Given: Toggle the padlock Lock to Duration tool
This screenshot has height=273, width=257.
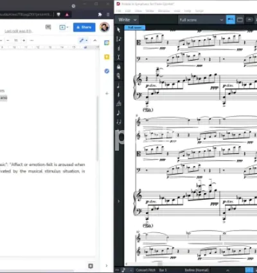Looking at the screenshot, I should point(119,67).
